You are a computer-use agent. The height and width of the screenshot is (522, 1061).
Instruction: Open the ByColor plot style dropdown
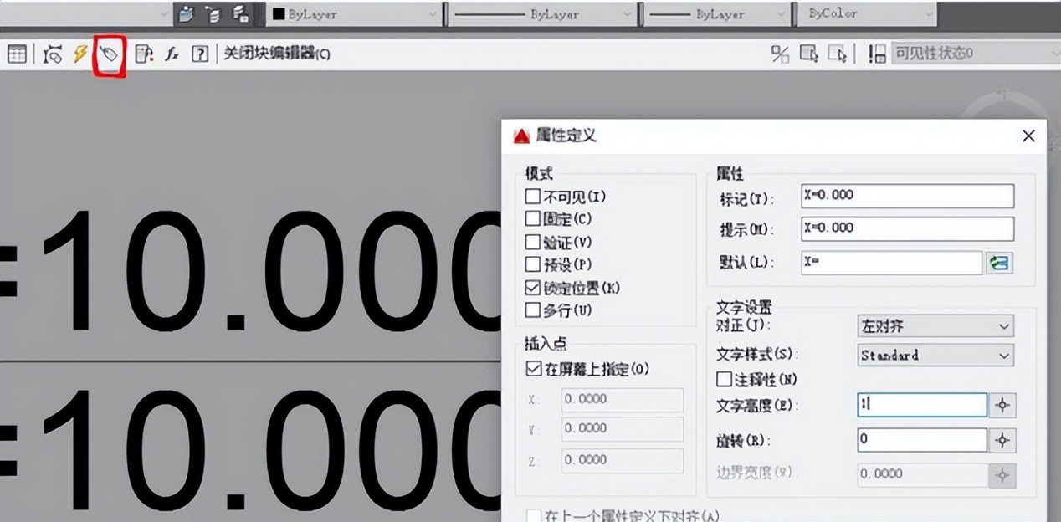click(865, 13)
